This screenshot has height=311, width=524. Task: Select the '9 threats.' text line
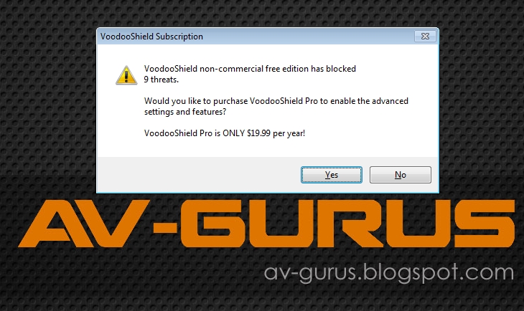[161, 80]
